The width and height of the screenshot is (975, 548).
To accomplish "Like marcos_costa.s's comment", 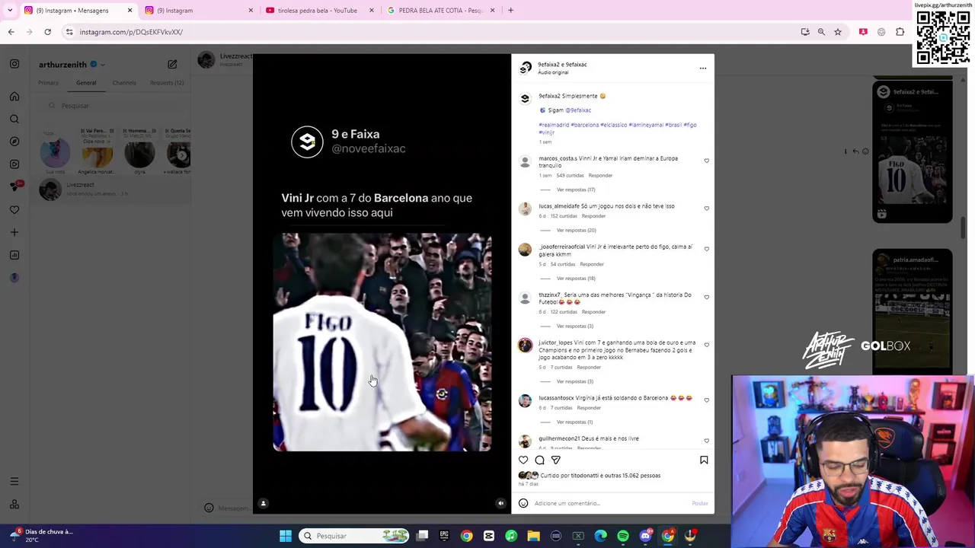I will pyautogui.click(x=706, y=161).
